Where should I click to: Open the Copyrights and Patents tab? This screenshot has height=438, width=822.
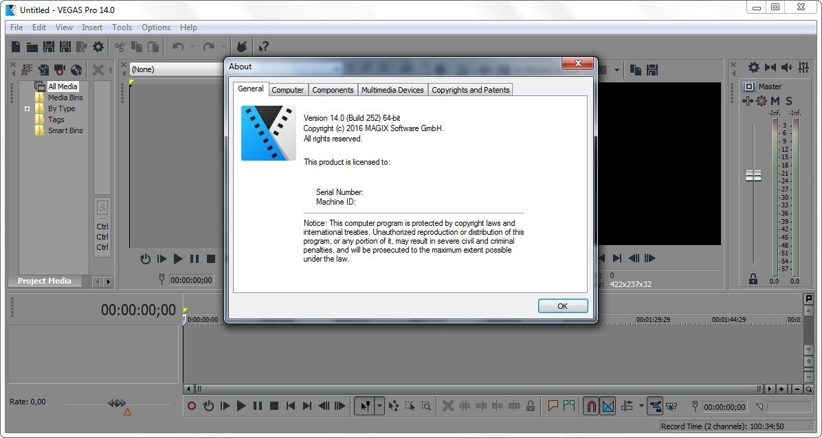point(470,89)
